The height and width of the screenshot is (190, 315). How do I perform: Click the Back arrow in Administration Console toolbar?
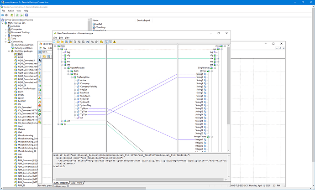click(x=2, y=15)
